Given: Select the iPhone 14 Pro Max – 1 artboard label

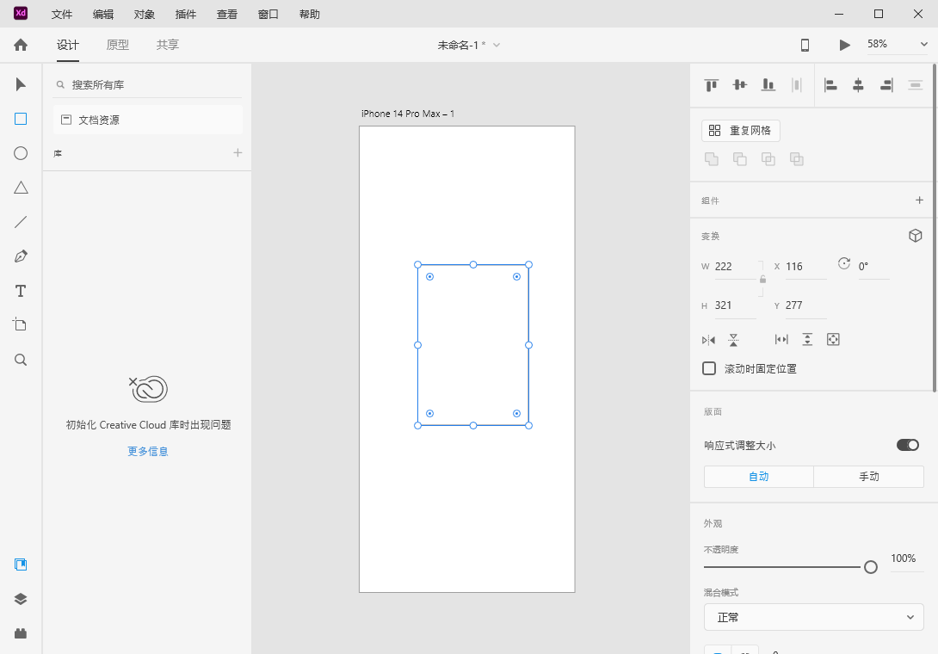Looking at the screenshot, I should [407, 114].
